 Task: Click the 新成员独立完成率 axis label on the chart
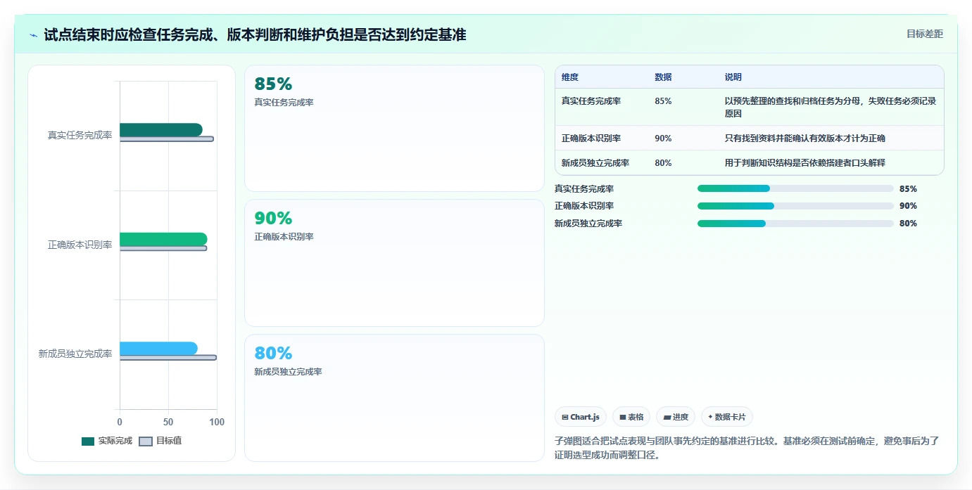75,354
